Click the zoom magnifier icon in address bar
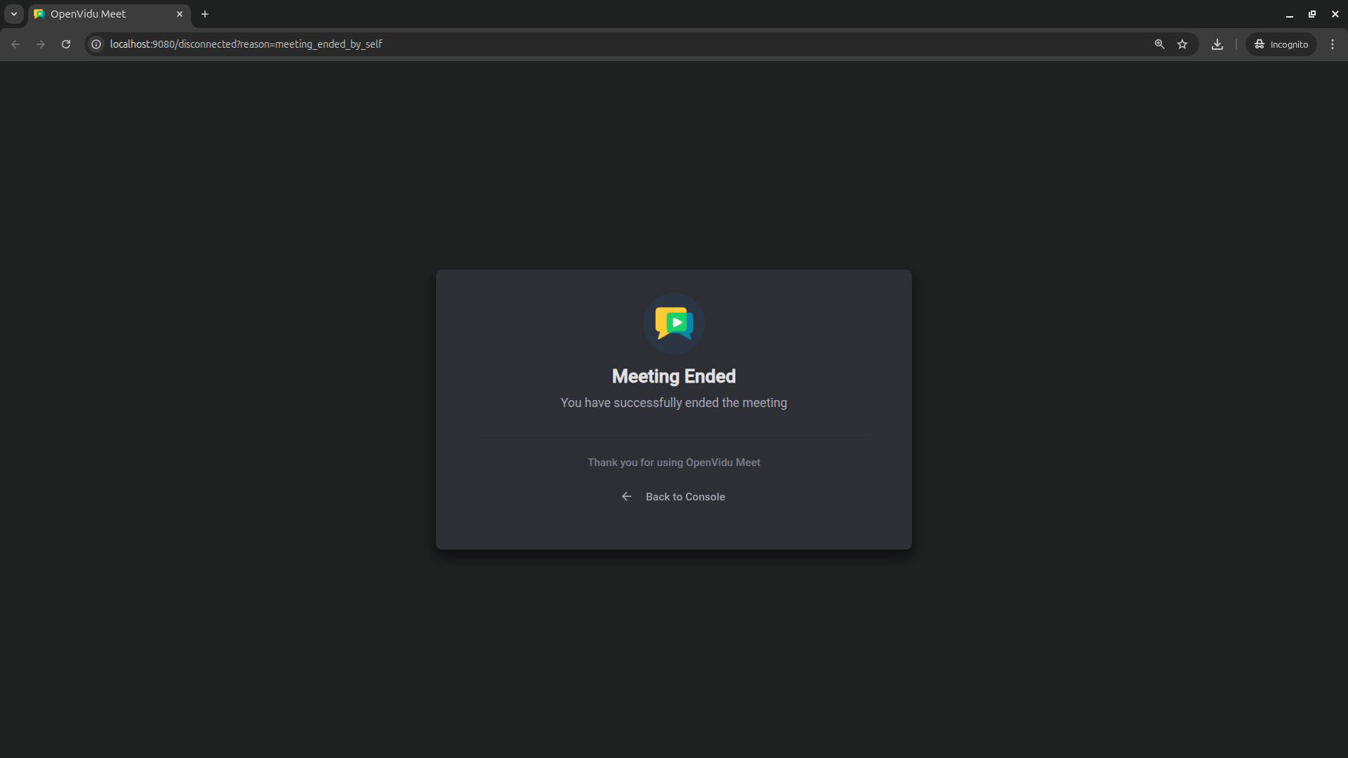The height and width of the screenshot is (758, 1348). tap(1159, 44)
